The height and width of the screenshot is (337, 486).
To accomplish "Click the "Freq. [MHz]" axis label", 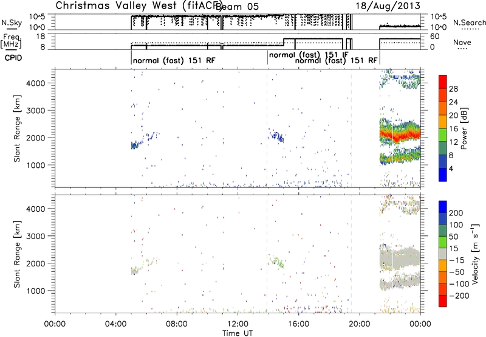I will coord(12,41).
